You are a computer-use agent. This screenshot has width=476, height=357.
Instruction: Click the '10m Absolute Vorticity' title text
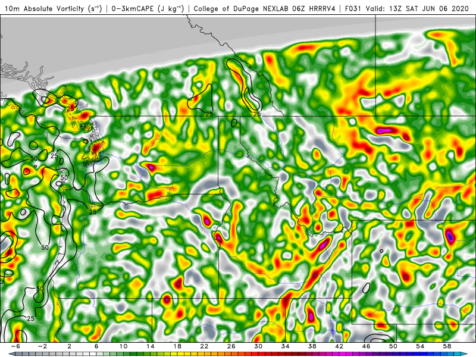pyautogui.click(x=44, y=9)
